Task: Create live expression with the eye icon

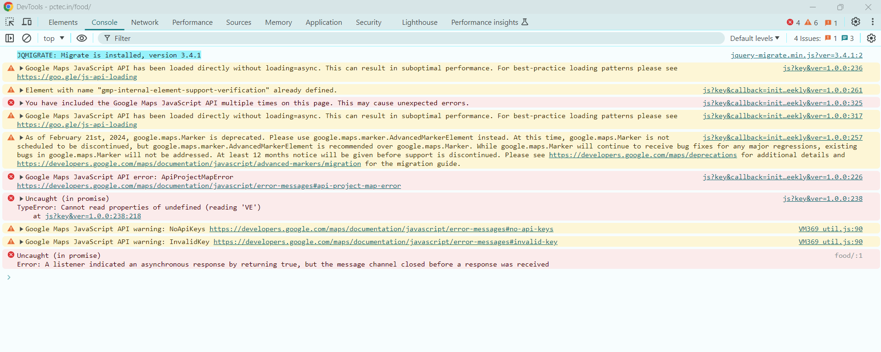Action: tap(82, 38)
